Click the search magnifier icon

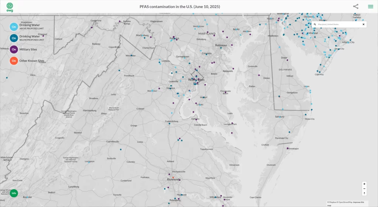coord(315,24)
